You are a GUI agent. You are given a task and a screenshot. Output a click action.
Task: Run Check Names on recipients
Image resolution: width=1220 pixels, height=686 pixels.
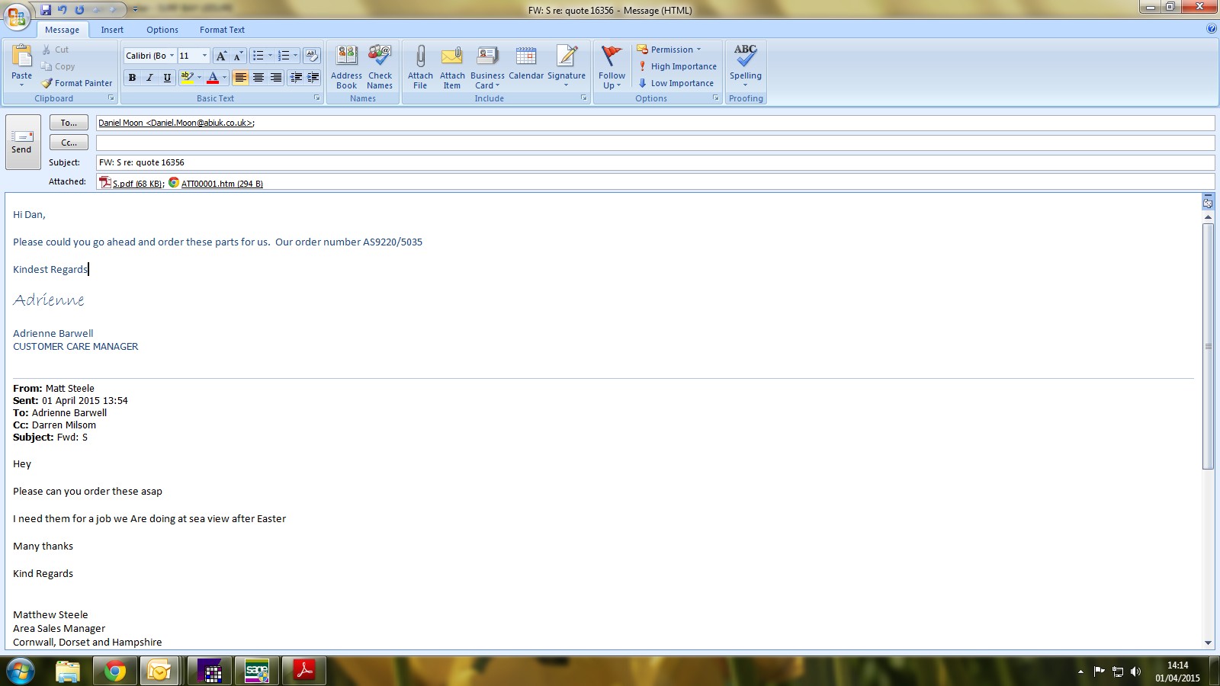[380, 67]
